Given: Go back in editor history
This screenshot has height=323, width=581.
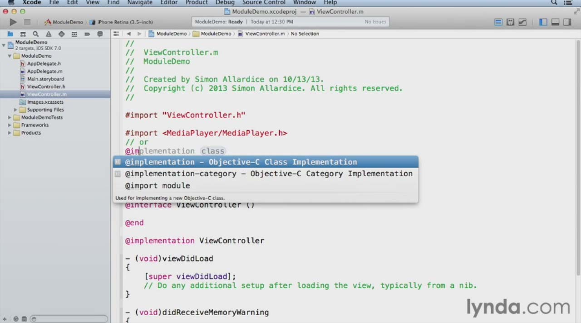Looking at the screenshot, I should click(129, 34).
